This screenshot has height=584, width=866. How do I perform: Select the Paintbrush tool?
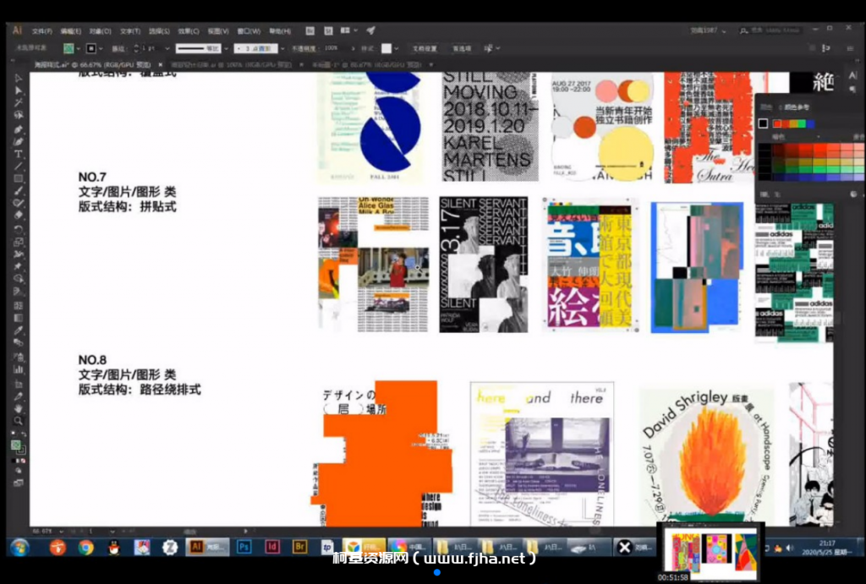pyautogui.click(x=19, y=191)
